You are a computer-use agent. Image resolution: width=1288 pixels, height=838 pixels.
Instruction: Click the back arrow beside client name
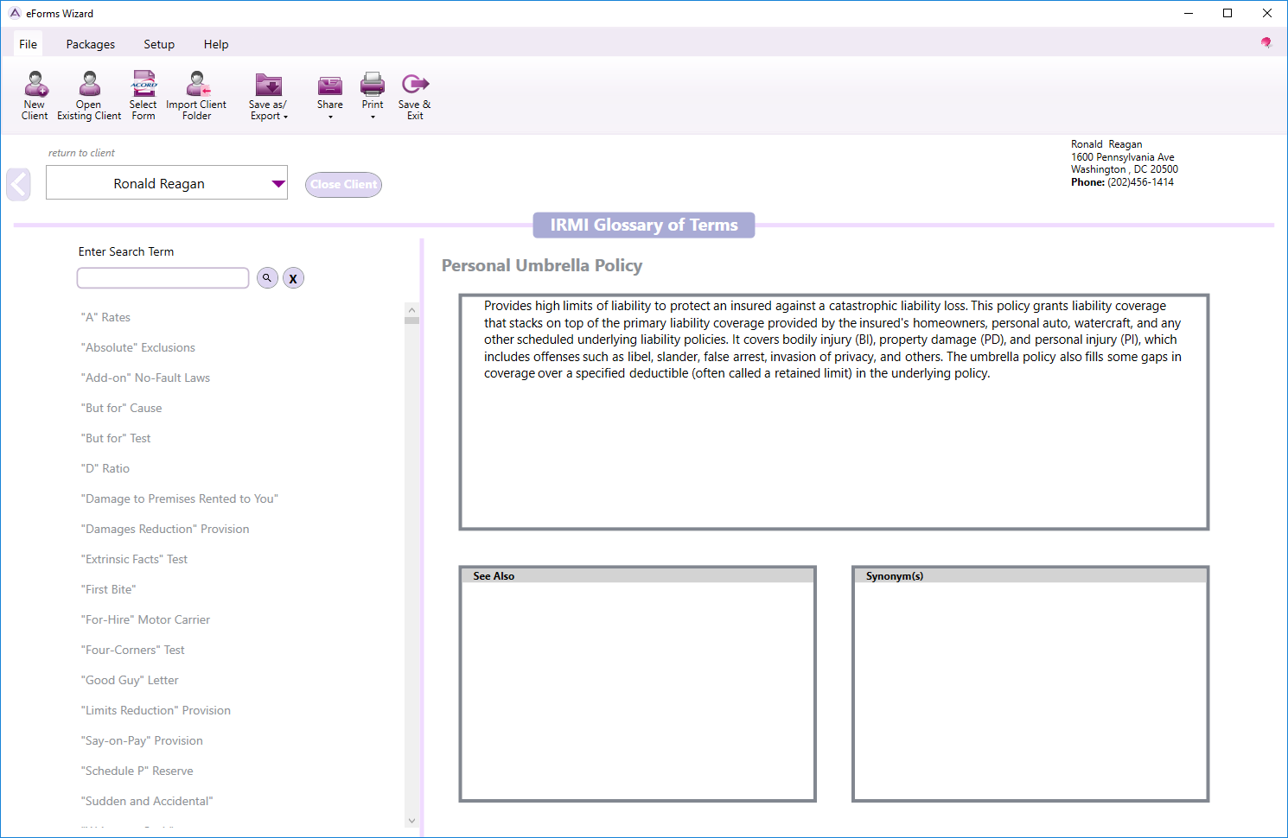18,184
